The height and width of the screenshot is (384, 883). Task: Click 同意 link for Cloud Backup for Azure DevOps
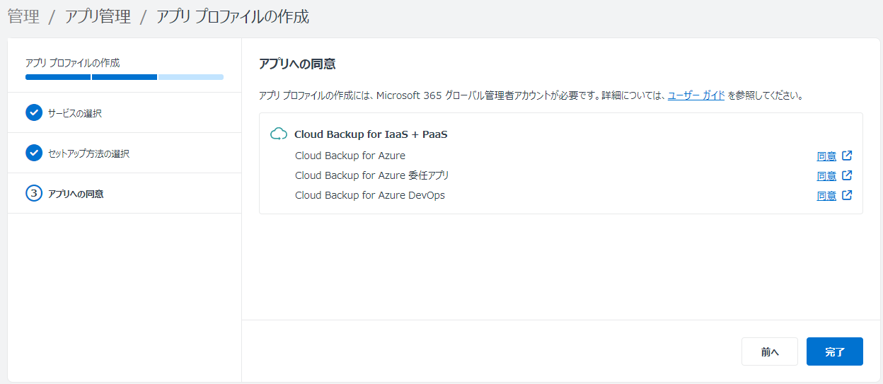[x=826, y=195]
